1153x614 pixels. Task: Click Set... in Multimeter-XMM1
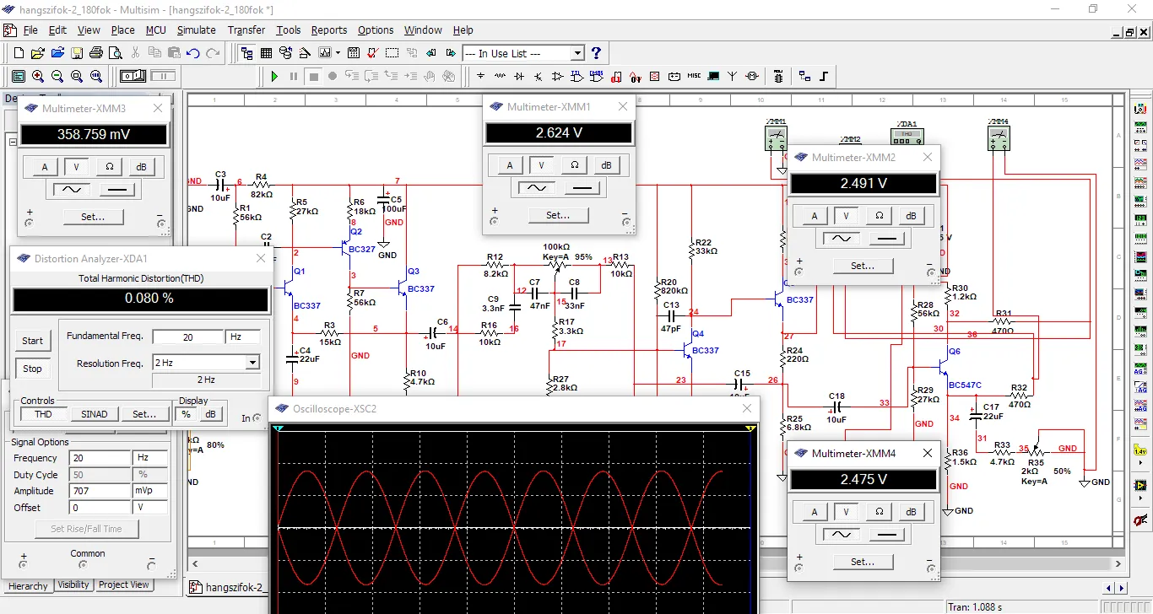click(557, 215)
